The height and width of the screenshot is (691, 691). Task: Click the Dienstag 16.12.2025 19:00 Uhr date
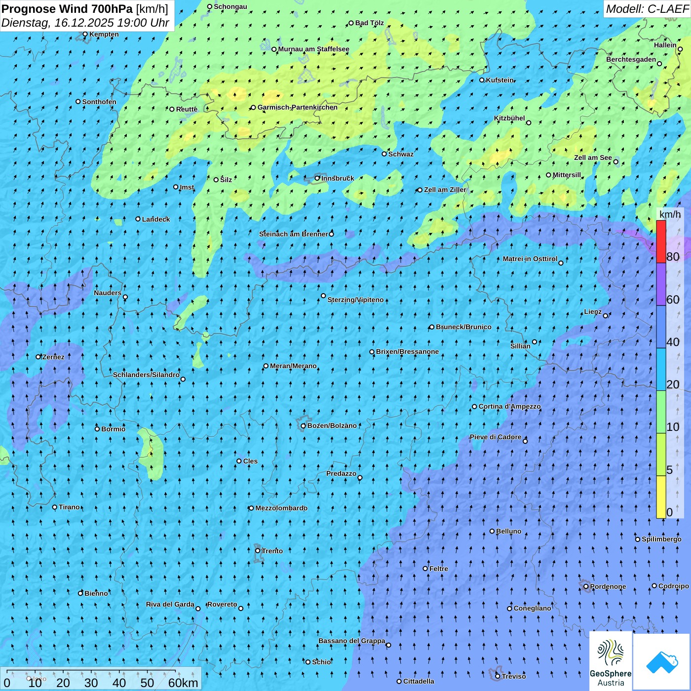85,23
